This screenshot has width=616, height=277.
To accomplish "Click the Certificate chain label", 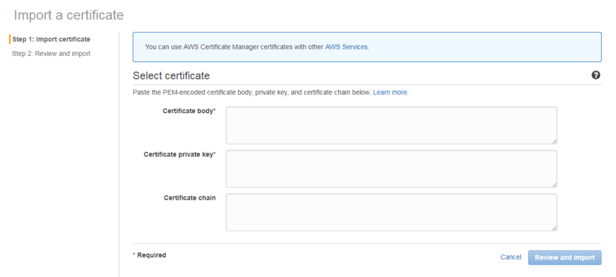I will click(x=189, y=198).
